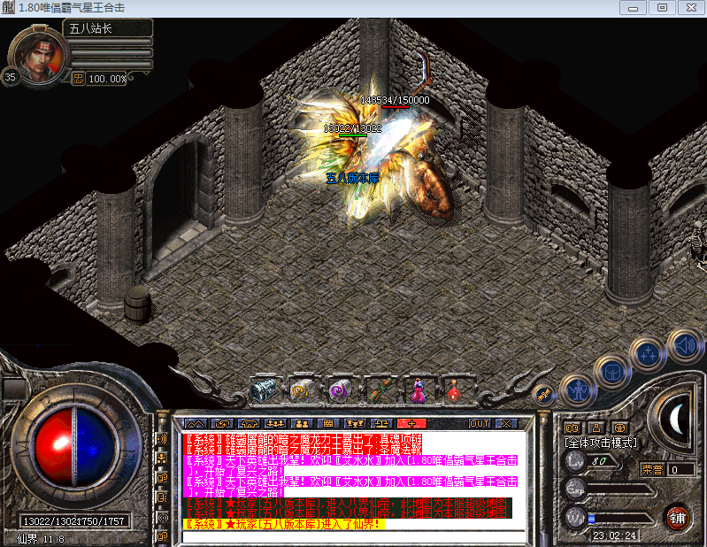Open the single-person icon above attack mode
The image size is (707, 547).
[x=596, y=428]
